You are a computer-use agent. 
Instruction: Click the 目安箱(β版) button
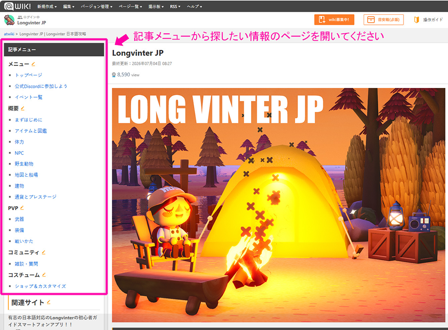click(384, 20)
